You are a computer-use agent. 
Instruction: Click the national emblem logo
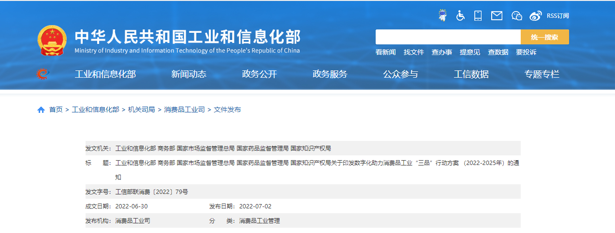click(52, 41)
